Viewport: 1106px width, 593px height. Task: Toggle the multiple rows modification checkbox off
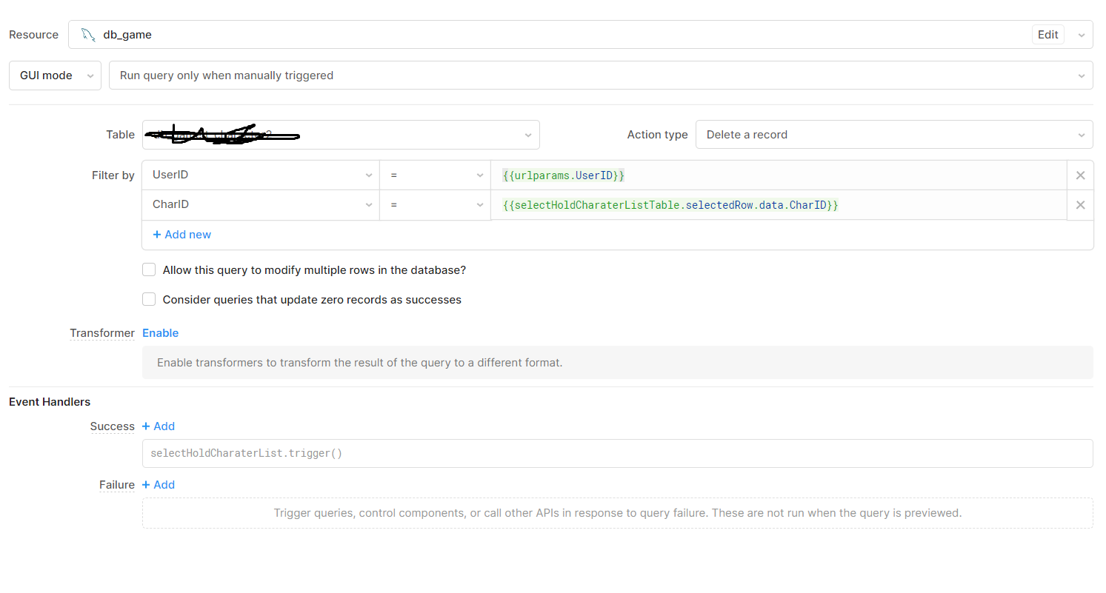149,269
